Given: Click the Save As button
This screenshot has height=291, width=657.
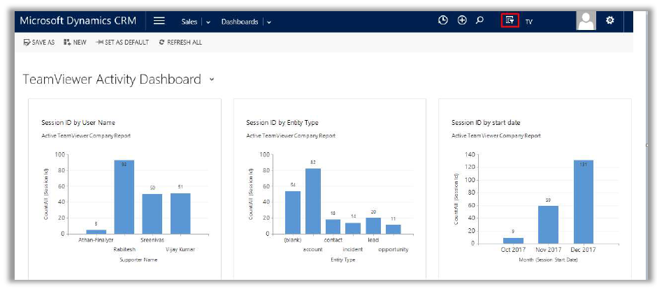Looking at the screenshot, I should pos(39,43).
